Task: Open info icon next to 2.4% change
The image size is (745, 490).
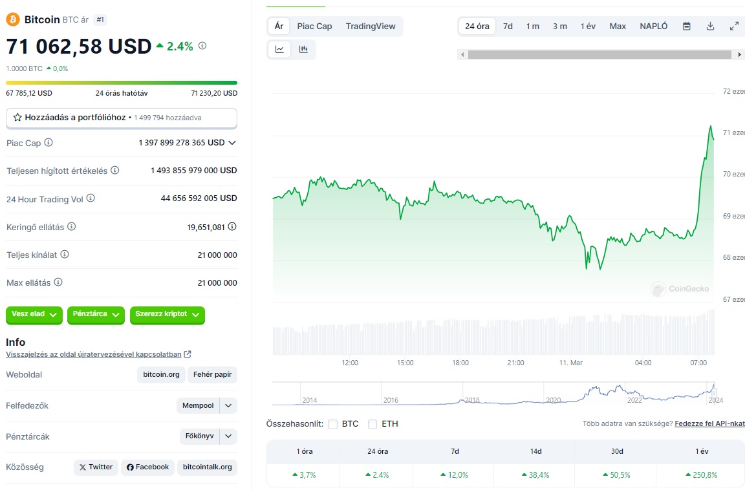Action: (202, 46)
